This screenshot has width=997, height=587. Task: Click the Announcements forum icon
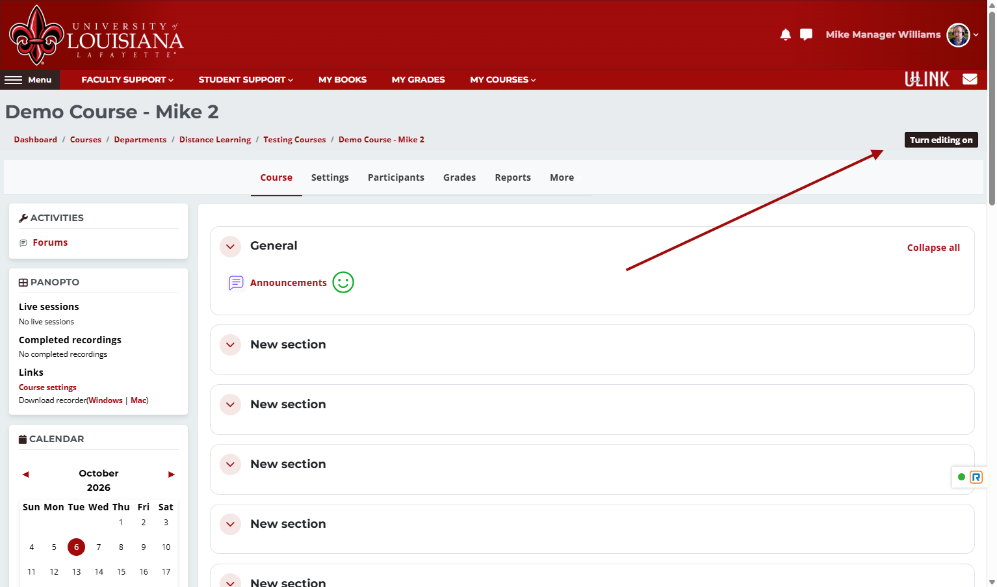(236, 283)
